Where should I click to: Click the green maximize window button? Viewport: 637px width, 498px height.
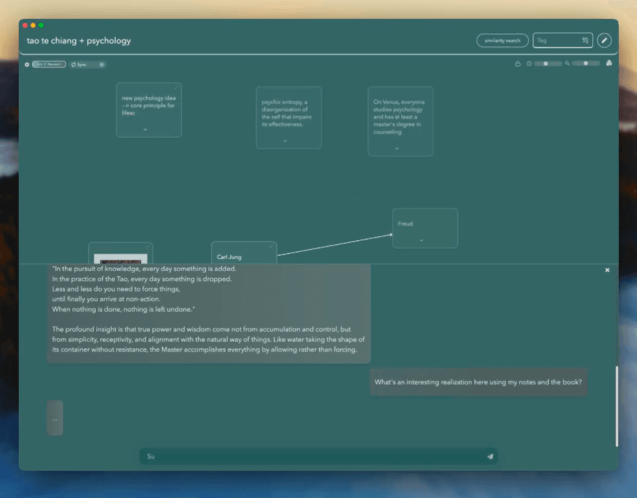[x=41, y=25]
